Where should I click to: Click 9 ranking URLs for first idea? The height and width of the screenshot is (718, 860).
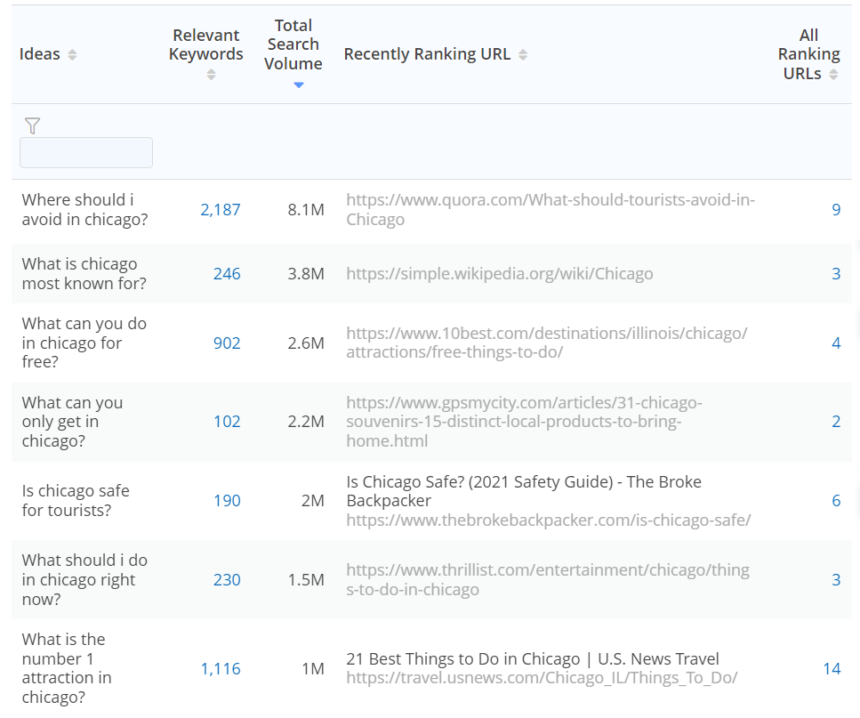click(x=836, y=210)
